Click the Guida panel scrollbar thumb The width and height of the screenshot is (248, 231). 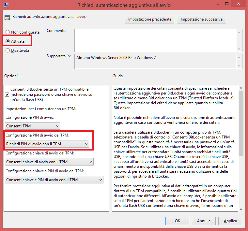241,123
